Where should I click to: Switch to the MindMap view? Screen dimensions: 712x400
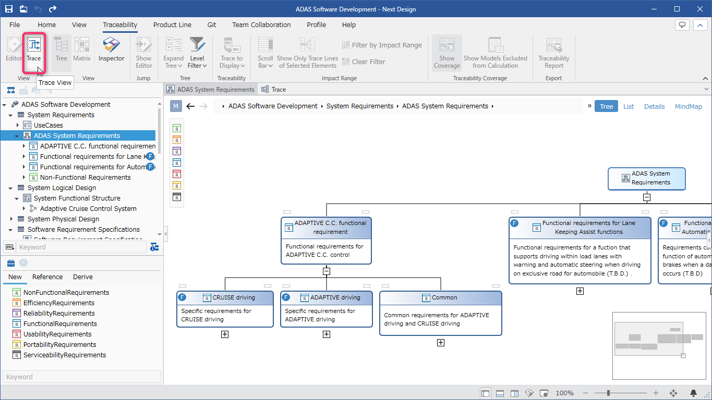point(689,106)
